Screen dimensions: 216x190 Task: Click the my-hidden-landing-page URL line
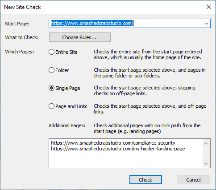[118, 149]
